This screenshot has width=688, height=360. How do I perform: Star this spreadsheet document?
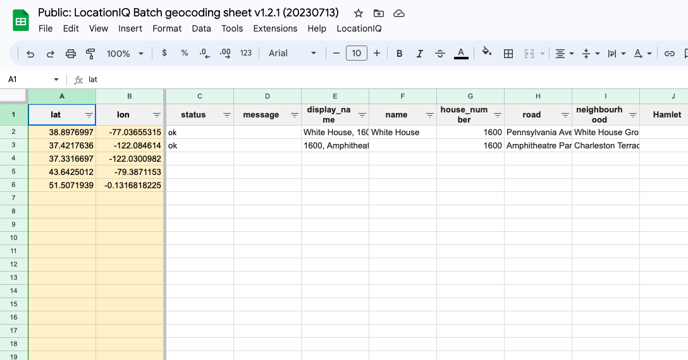[x=359, y=13]
